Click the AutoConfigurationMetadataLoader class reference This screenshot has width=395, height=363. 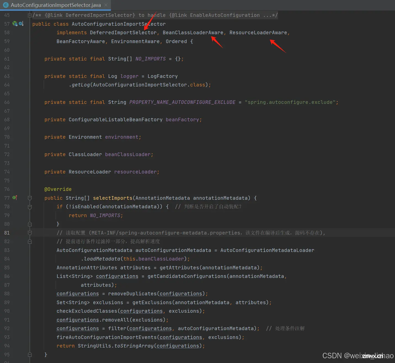pyautogui.click(x=267, y=250)
